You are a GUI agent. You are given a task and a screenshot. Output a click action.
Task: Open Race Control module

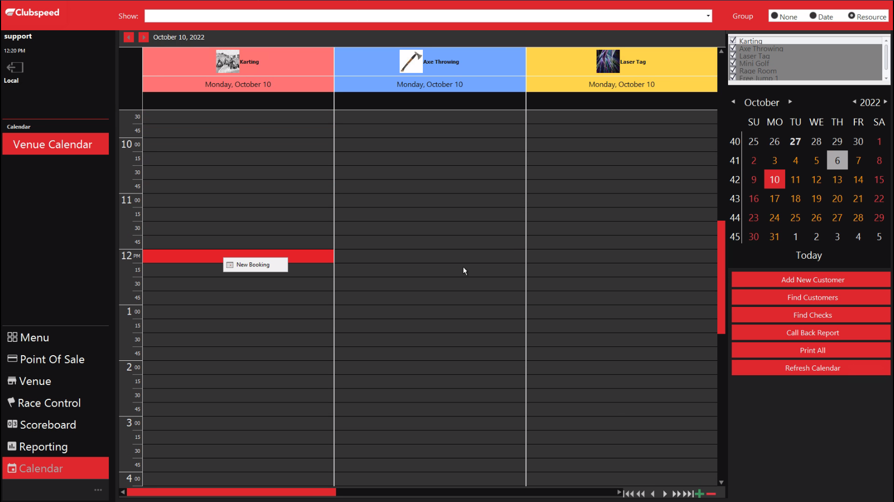coord(44,403)
